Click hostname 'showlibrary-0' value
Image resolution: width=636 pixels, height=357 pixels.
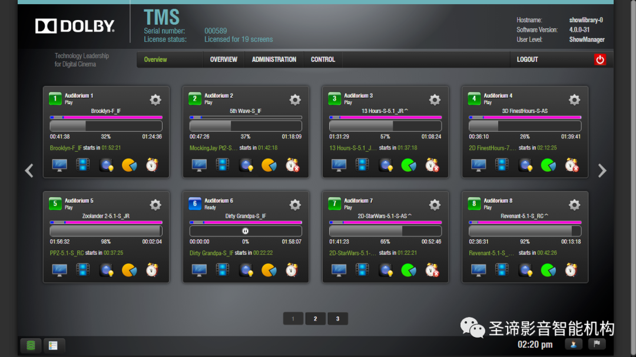[586, 20]
